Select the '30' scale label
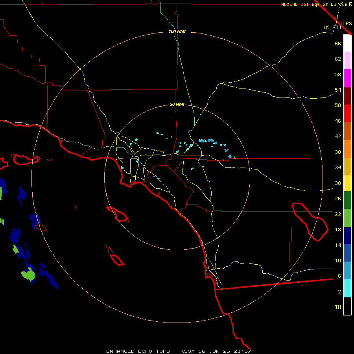This screenshot has width=354, height=354. (338, 183)
